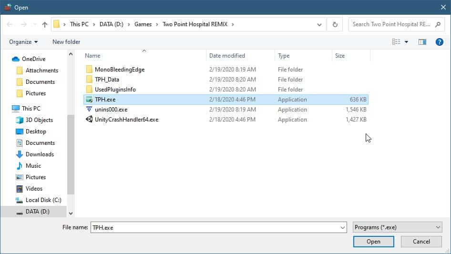Viewport: 451px width, 254px height.
Task: Click the UnityCrashHandler64.exe Unity icon
Action: click(x=89, y=120)
